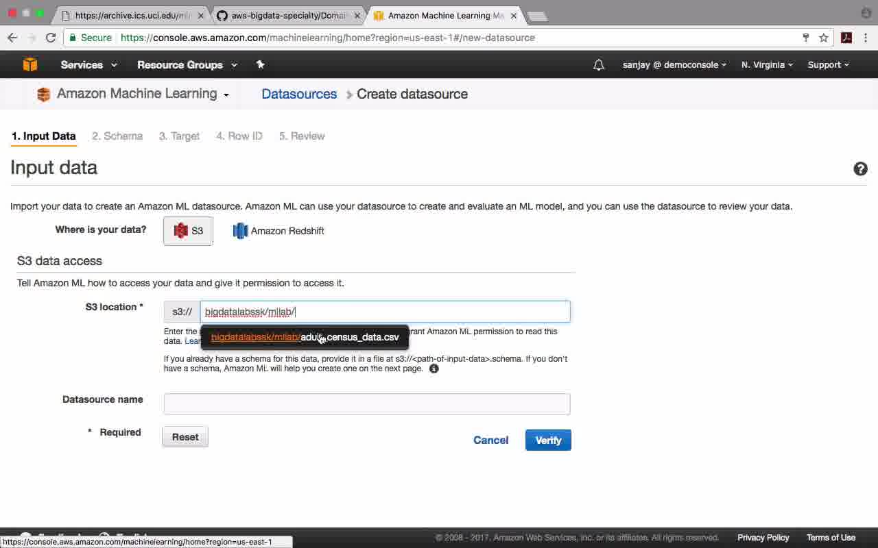Screen dimensions: 878x548
Task: Expand the N. Virginia region selector
Action: (767, 65)
